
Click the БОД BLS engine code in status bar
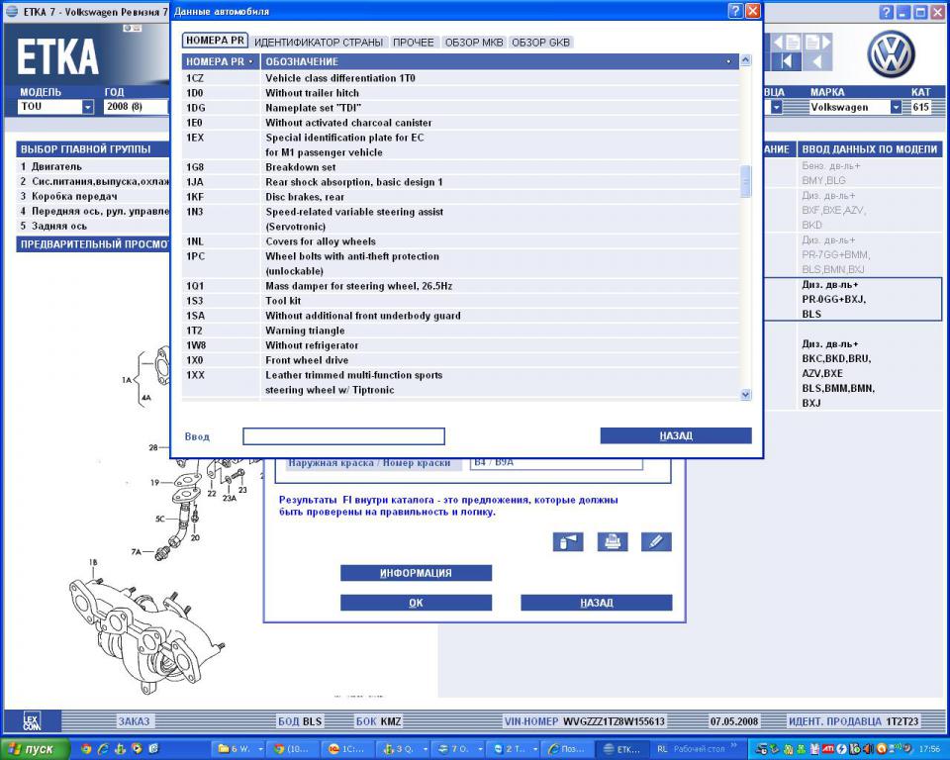[300, 721]
